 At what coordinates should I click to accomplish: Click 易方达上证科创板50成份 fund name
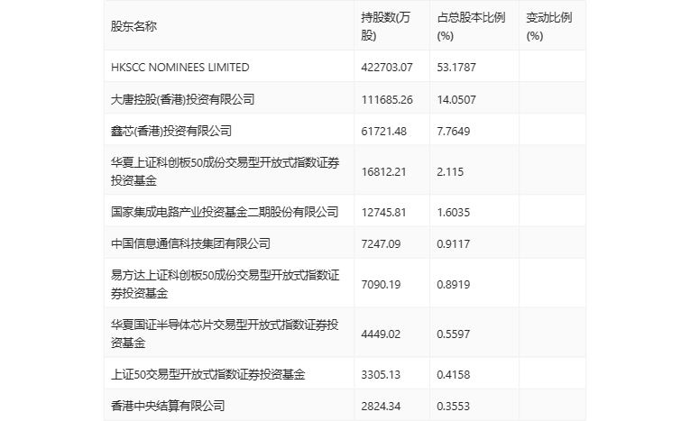225,284
